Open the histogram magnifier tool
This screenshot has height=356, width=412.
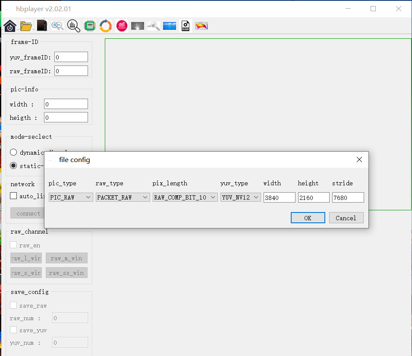74,26
